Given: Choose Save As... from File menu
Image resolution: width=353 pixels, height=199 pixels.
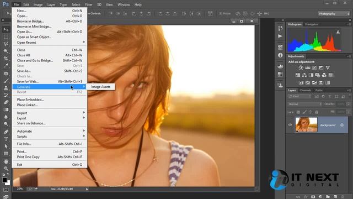Looking at the screenshot, I should (50, 71).
